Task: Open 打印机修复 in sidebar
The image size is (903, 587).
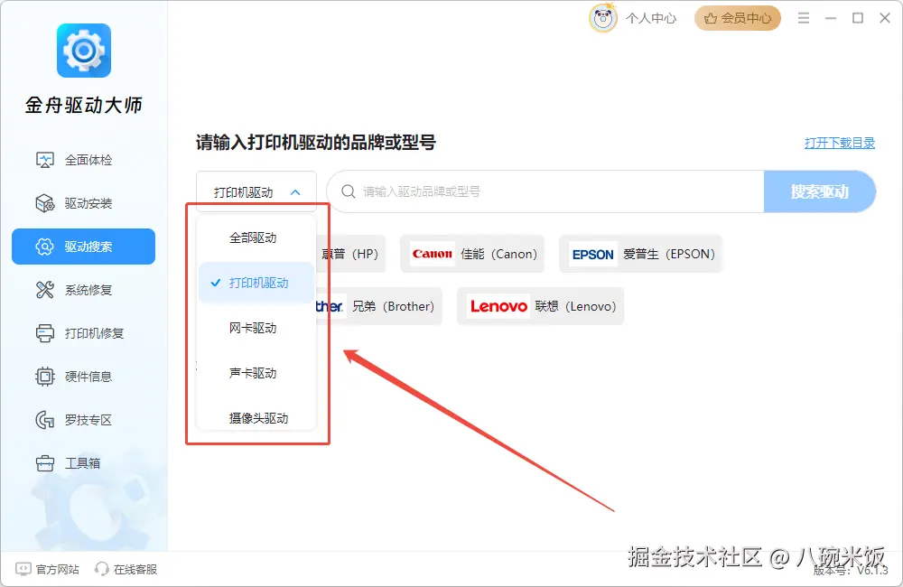Action: (x=83, y=333)
